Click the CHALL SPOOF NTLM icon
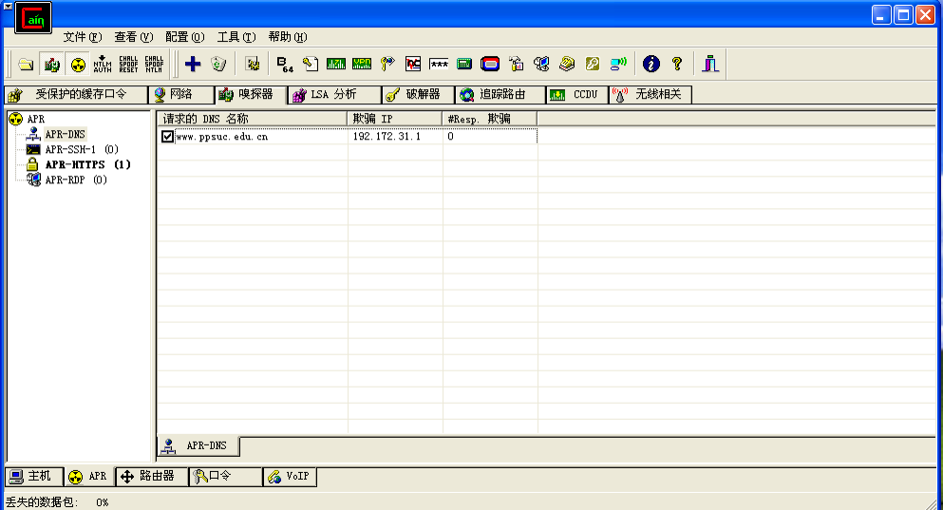Viewport: 943px width, 510px height. 154,64
